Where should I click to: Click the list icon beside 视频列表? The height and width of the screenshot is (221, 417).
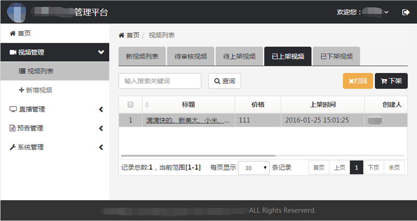click(x=22, y=71)
